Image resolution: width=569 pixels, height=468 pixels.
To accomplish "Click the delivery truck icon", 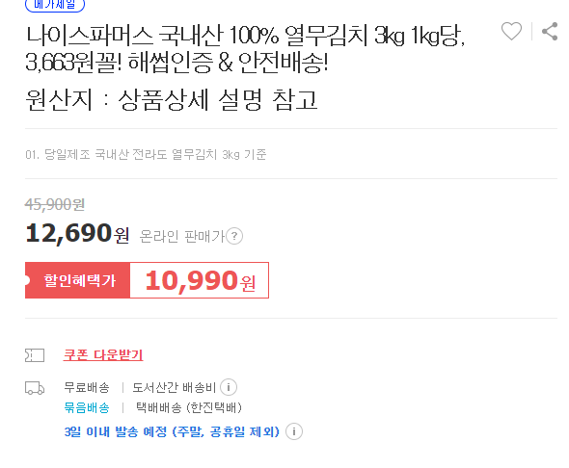I will pos(35,388).
